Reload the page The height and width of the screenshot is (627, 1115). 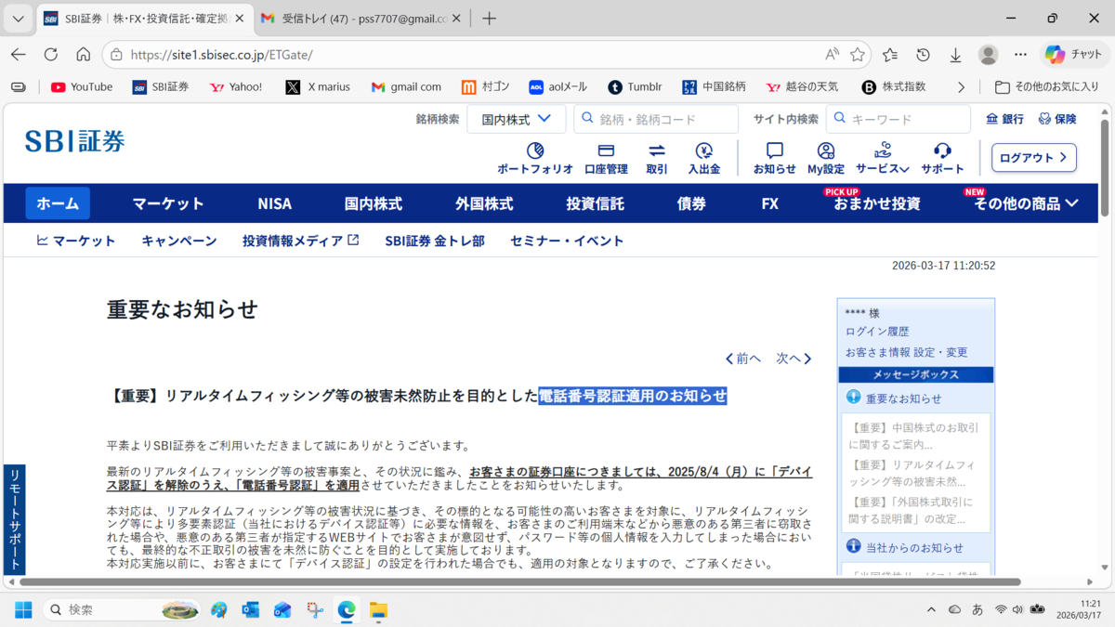coord(51,55)
